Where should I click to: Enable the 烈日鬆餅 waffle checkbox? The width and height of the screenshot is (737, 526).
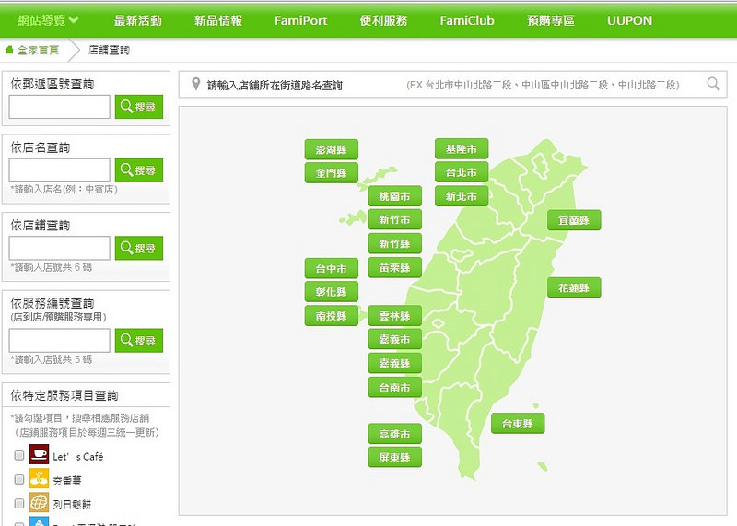pyautogui.click(x=18, y=504)
